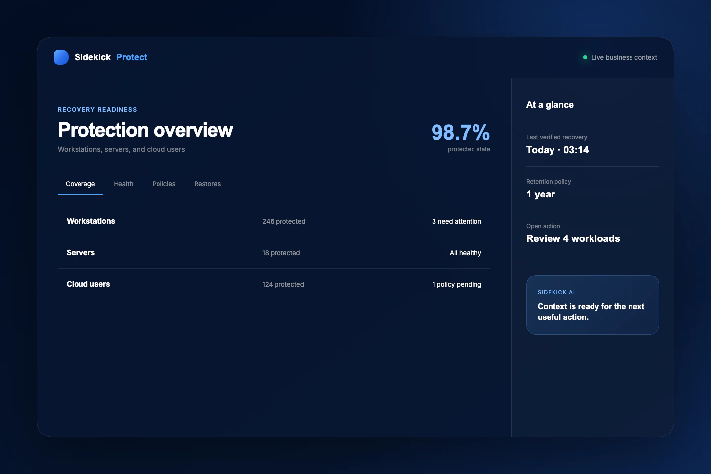Click the 3 need attention status
This screenshot has width=711, height=474.
pos(457,221)
